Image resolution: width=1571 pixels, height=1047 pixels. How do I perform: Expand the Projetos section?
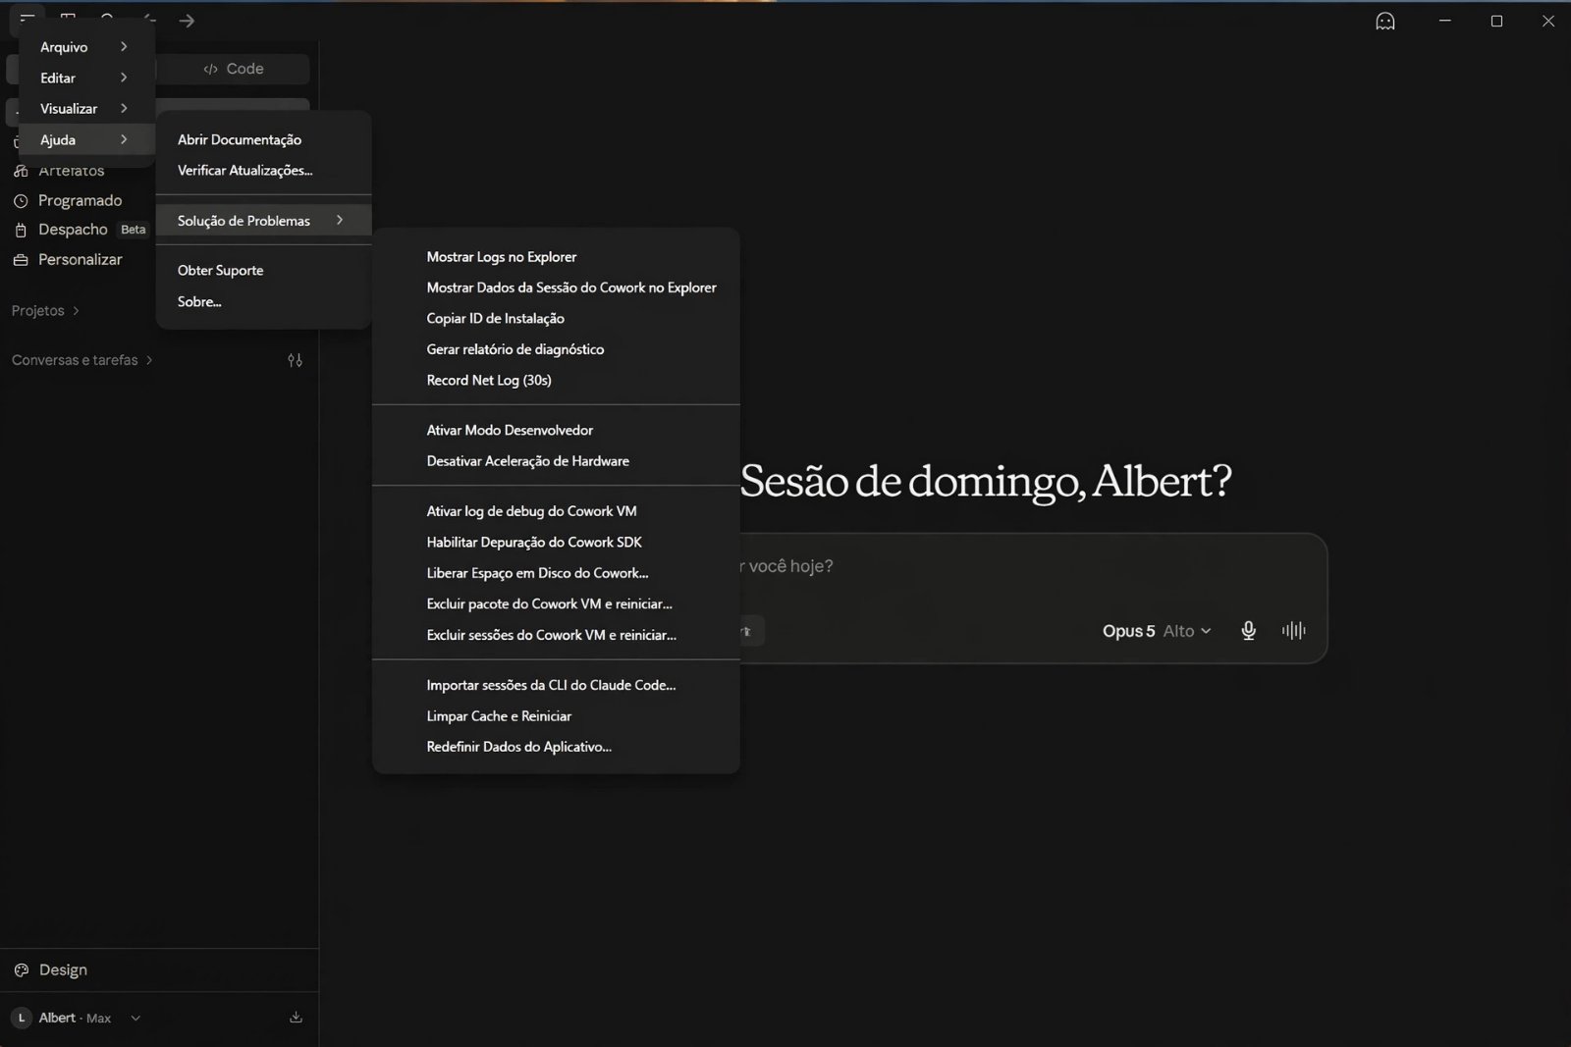45,310
